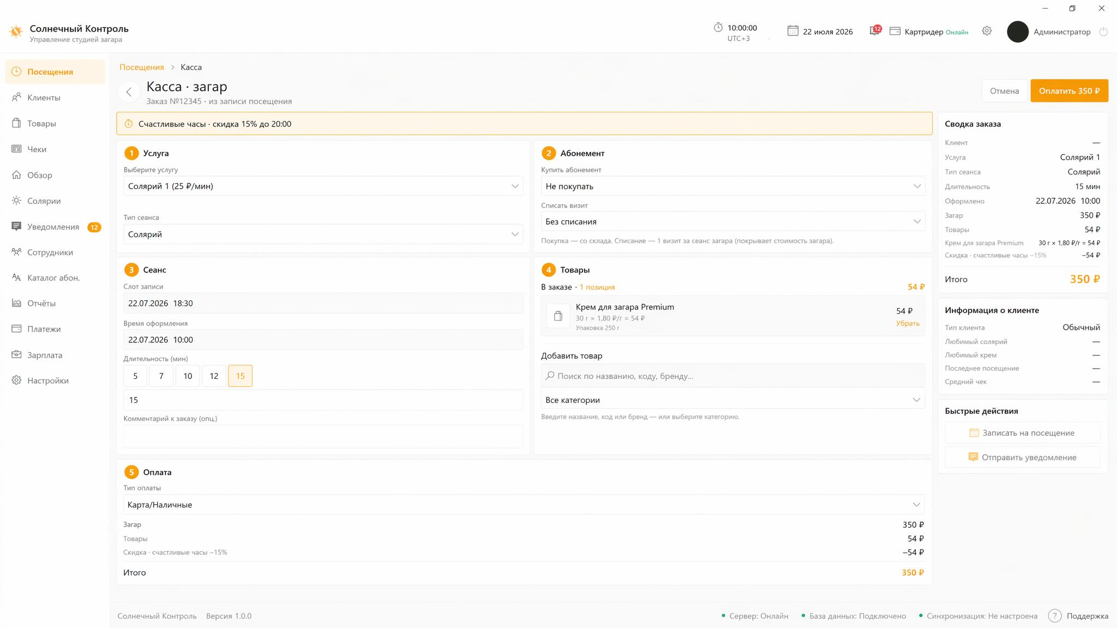The image size is (1117, 628).
Task: Click the Отмена button
Action: 1004,91
